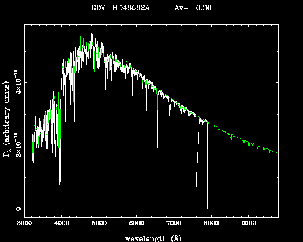Click the wavelength (Å) x-axis label
This screenshot has height=242, width=303.
[x=150, y=238]
